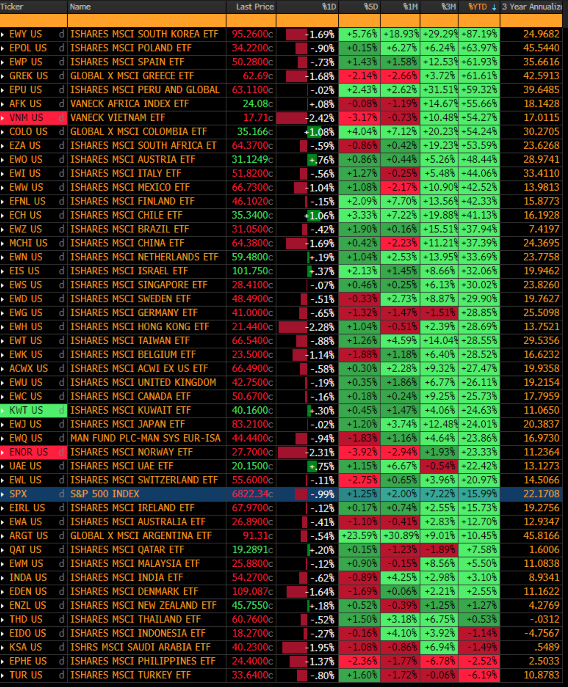Sort by the %1M column header
Viewport: 568px width, 687px height.
coord(410,7)
